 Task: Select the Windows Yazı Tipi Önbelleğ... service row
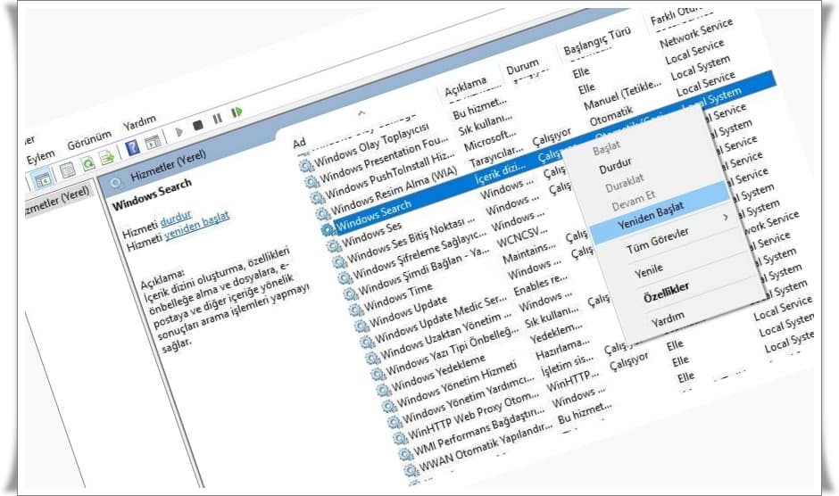(x=453, y=351)
